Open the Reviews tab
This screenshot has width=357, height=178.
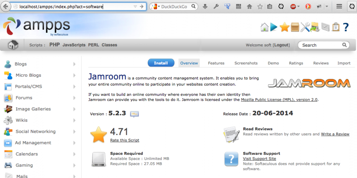coord(321,63)
